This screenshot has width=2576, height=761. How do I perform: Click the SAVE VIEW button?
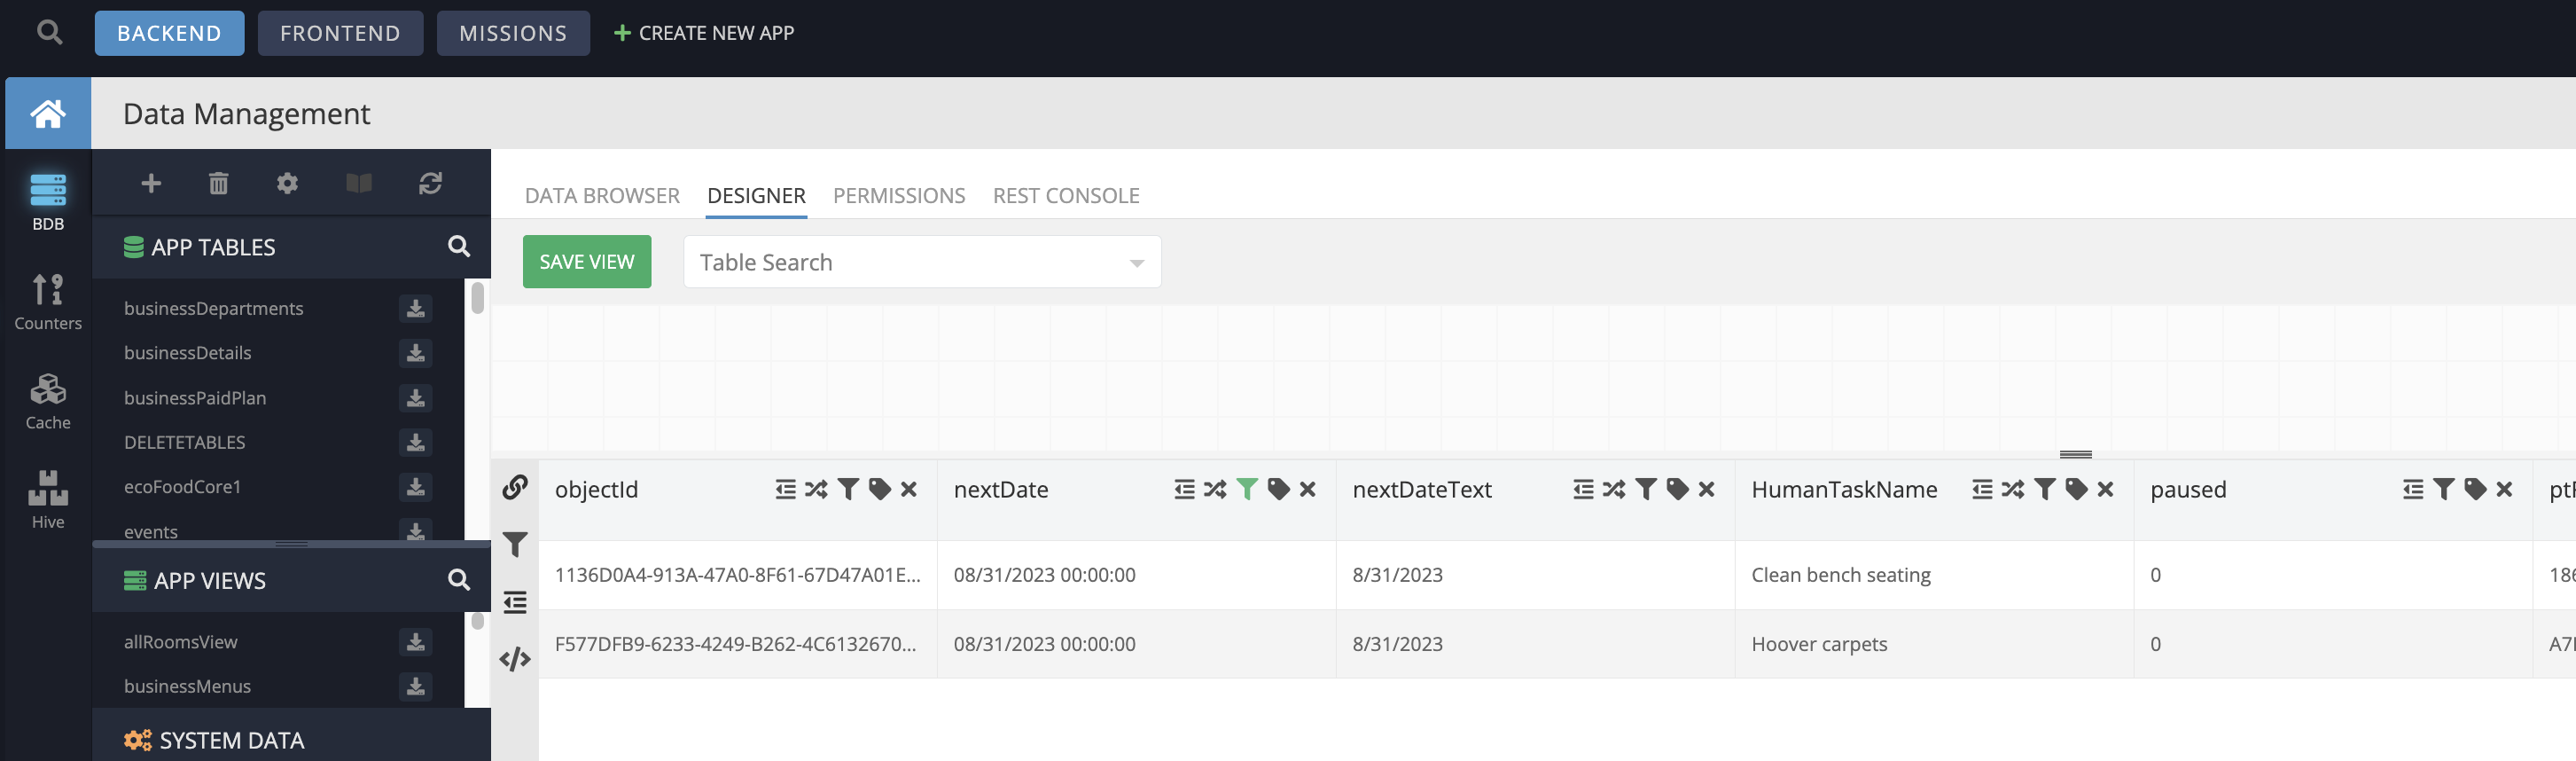[586, 262]
